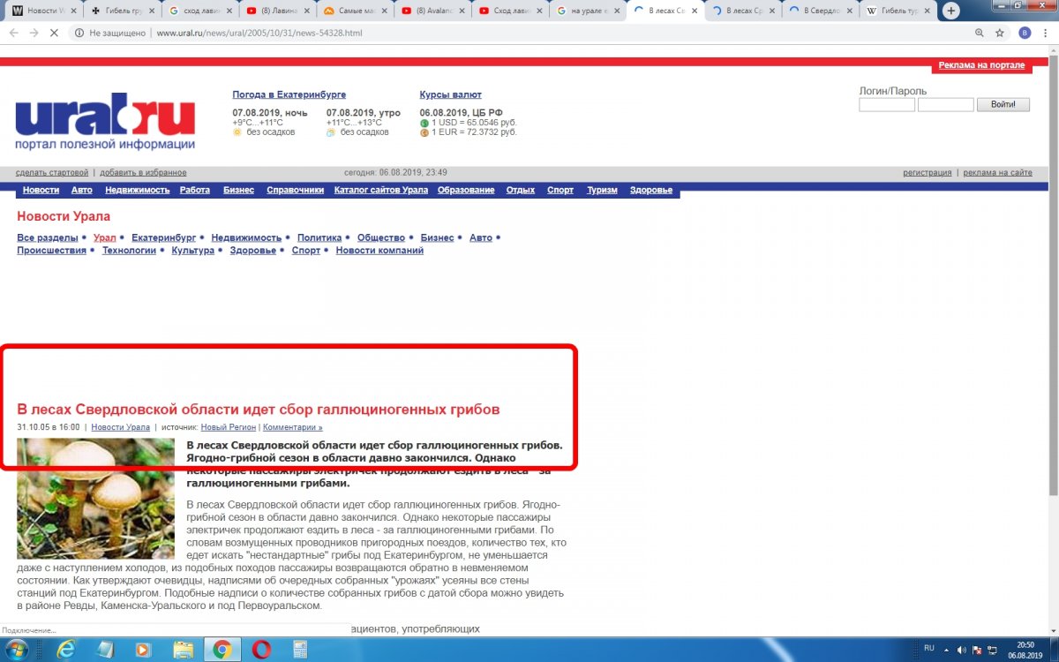Click the ural.ru logo
The image size is (1059, 662).
point(105,121)
